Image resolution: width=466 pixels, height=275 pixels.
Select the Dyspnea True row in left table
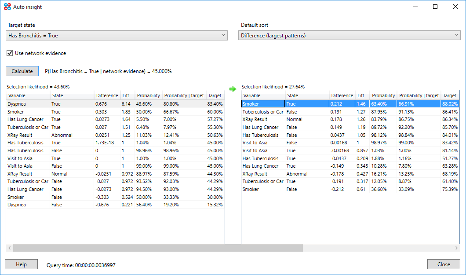[x=44, y=103]
